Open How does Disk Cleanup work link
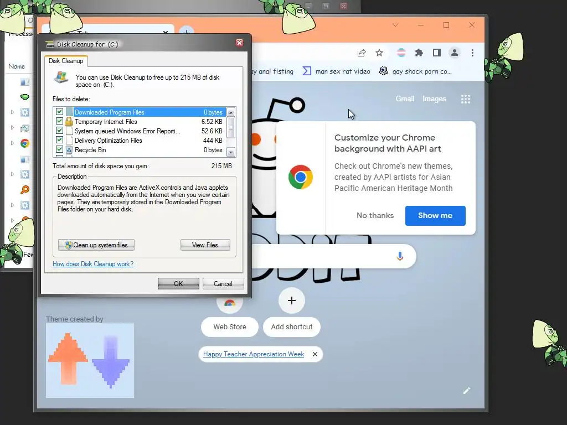This screenshot has width=567, height=425. (93, 264)
